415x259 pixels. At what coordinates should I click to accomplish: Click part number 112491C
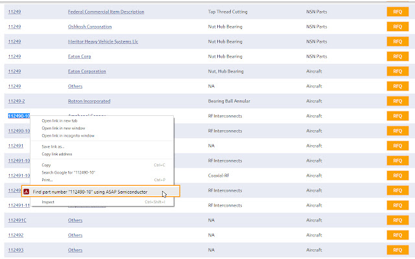17,220
